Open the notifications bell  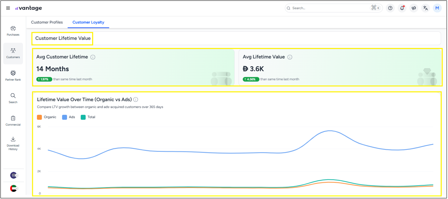[402, 8]
